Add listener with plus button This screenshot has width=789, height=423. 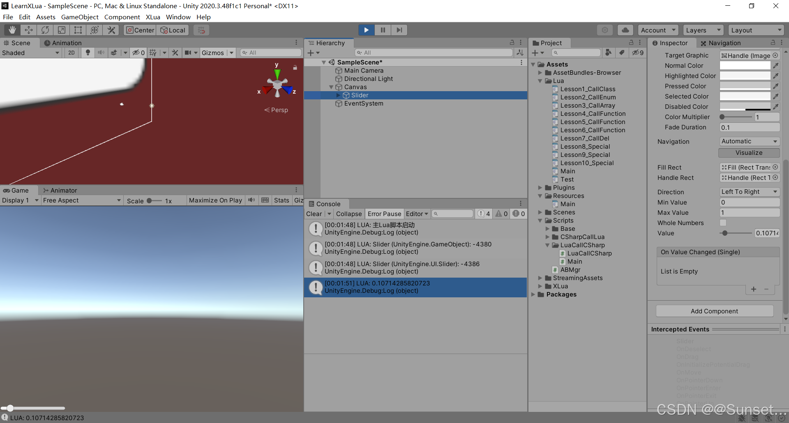click(x=754, y=289)
